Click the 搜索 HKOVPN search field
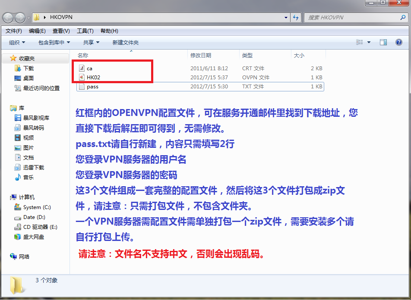This screenshot has width=411, height=300. tap(352, 18)
